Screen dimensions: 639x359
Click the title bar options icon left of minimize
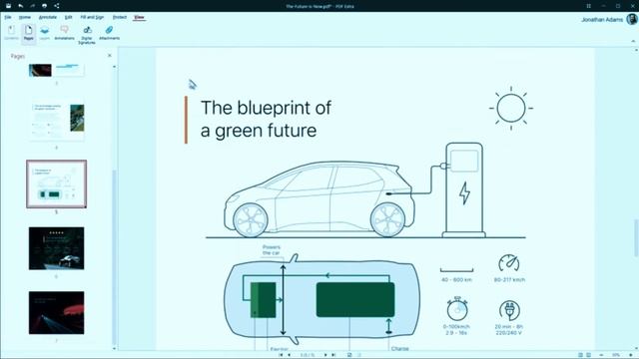588,6
